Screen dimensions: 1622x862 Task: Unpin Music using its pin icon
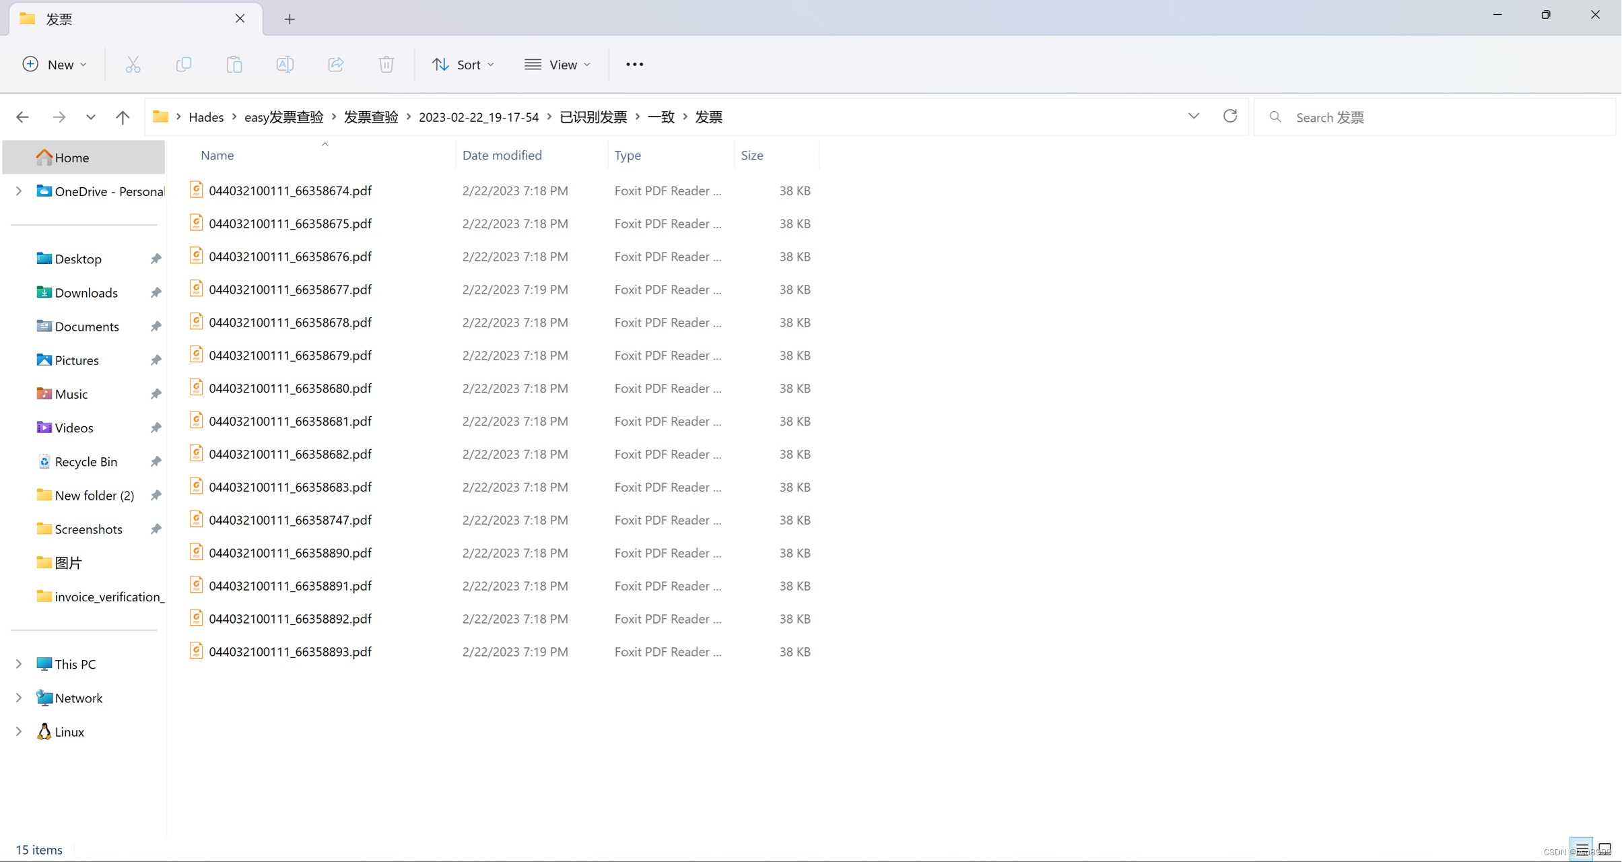pos(156,394)
